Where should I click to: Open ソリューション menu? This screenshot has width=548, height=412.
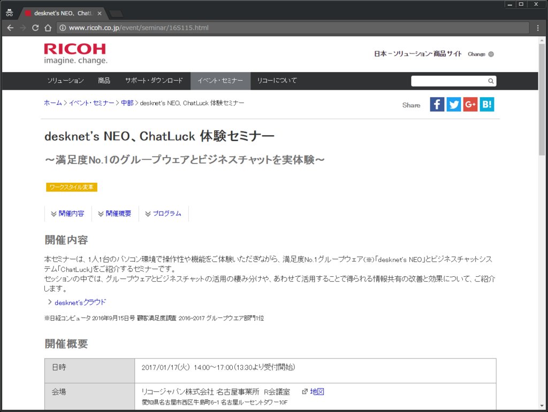coord(65,81)
